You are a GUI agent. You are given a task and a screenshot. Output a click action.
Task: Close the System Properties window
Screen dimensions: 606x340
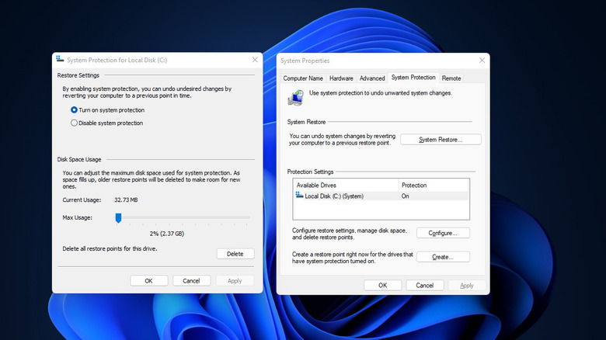[x=481, y=61]
